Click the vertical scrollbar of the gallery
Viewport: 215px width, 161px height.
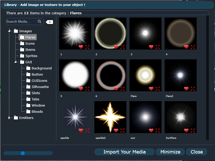(208, 78)
